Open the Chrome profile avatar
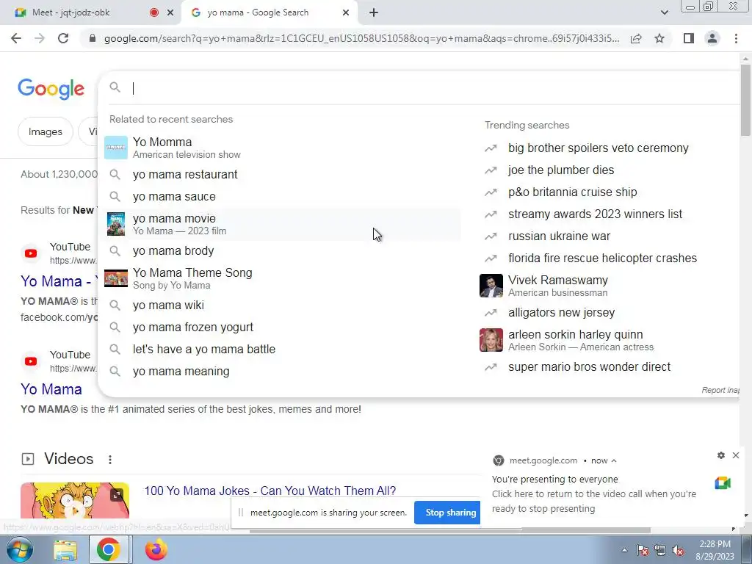Screen dimensions: 752x564 tap(712, 38)
